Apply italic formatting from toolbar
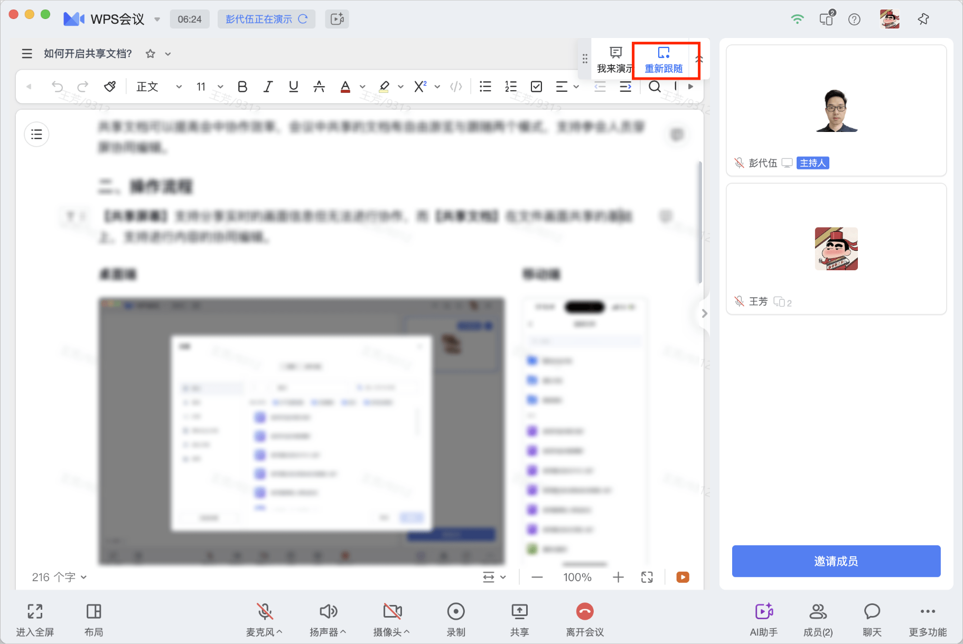The width and height of the screenshot is (963, 644). coord(268,87)
